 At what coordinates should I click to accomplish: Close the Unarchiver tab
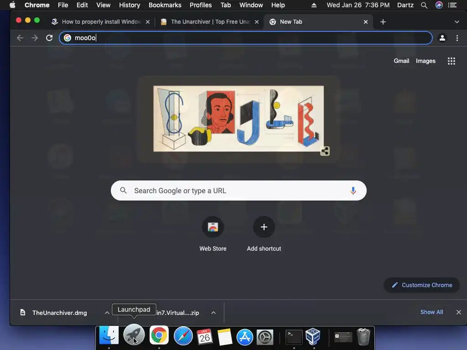pos(257,22)
